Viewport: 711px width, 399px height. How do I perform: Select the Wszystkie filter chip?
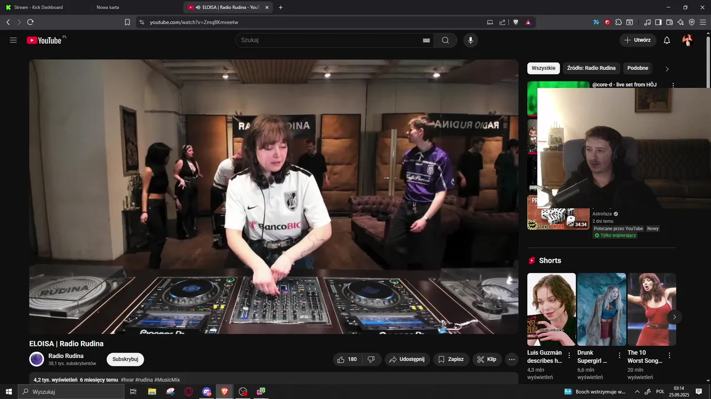tap(543, 68)
